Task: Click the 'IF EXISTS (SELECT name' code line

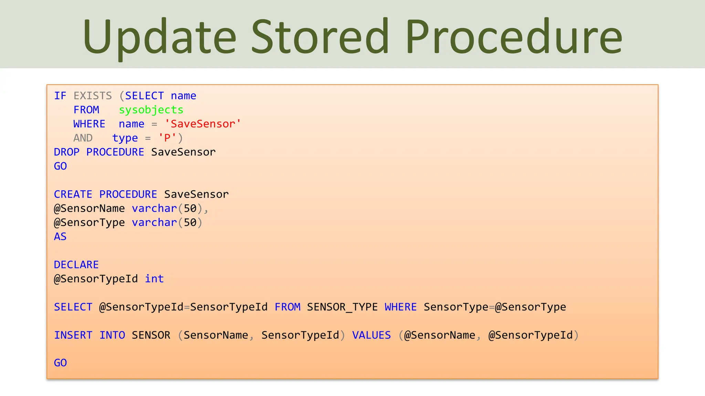Action: click(125, 96)
